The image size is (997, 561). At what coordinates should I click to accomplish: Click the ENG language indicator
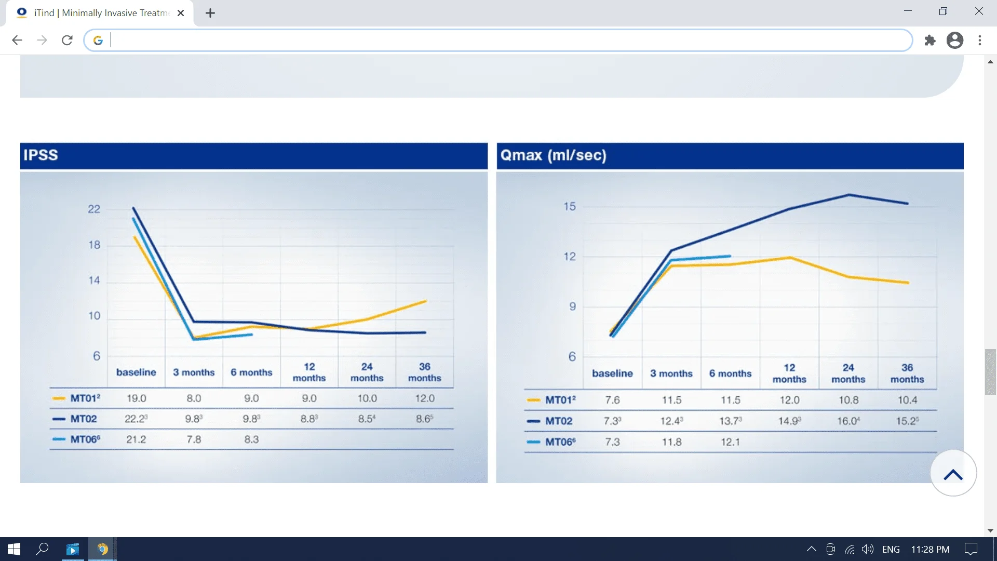click(891, 549)
